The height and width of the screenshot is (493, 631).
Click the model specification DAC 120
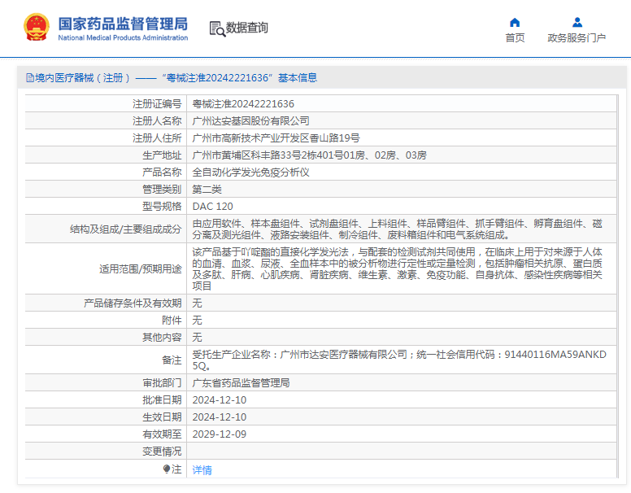pyautogui.click(x=212, y=207)
